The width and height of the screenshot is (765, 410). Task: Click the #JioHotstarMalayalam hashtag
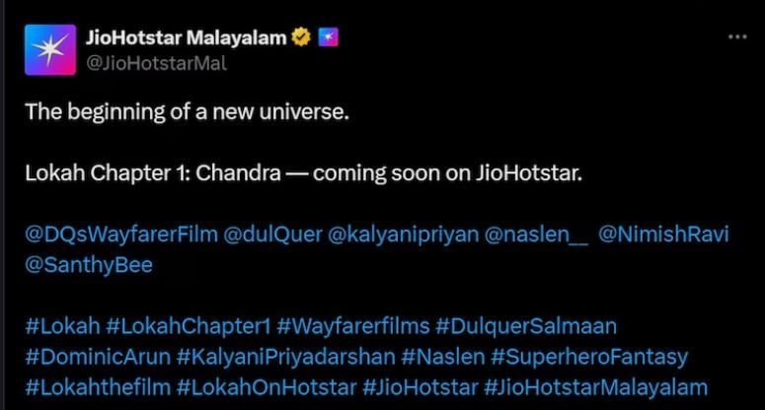595,387
